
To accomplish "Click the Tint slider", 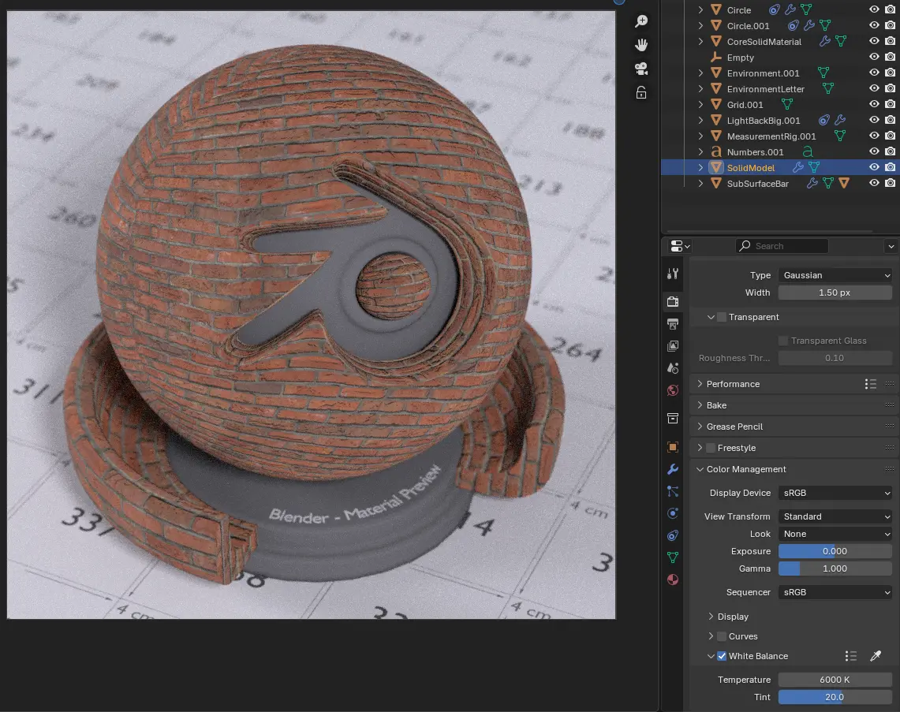I will pyautogui.click(x=835, y=697).
